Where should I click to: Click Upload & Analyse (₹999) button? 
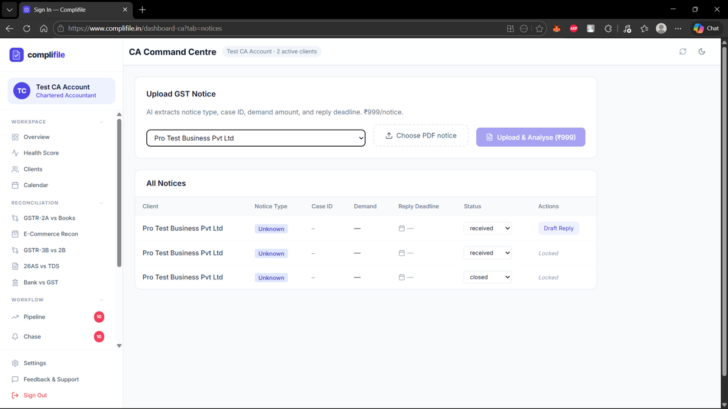(x=531, y=137)
